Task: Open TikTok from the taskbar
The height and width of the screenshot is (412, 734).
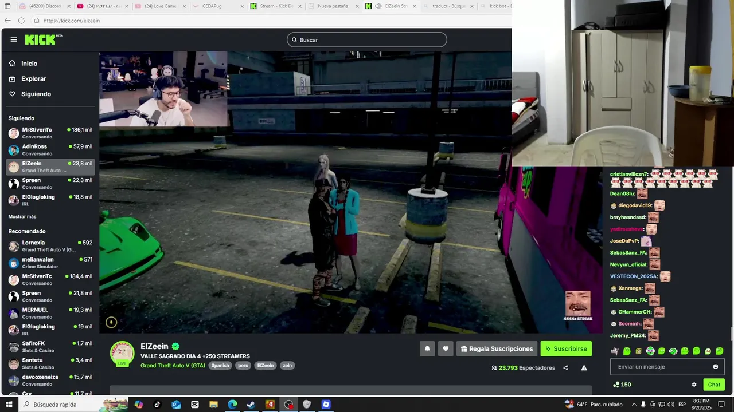Action: [x=157, y=404]
